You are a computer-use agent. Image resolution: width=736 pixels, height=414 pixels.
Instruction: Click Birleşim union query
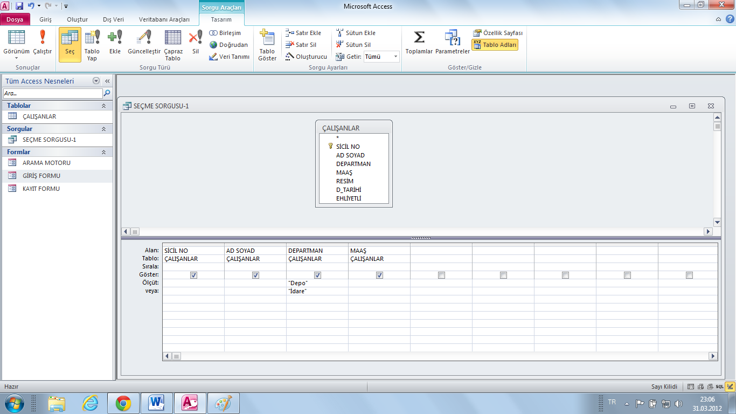click(225, 33)
